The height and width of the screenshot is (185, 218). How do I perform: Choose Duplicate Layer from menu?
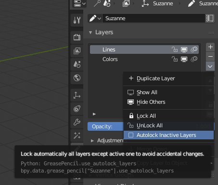[x=168, y=78]
